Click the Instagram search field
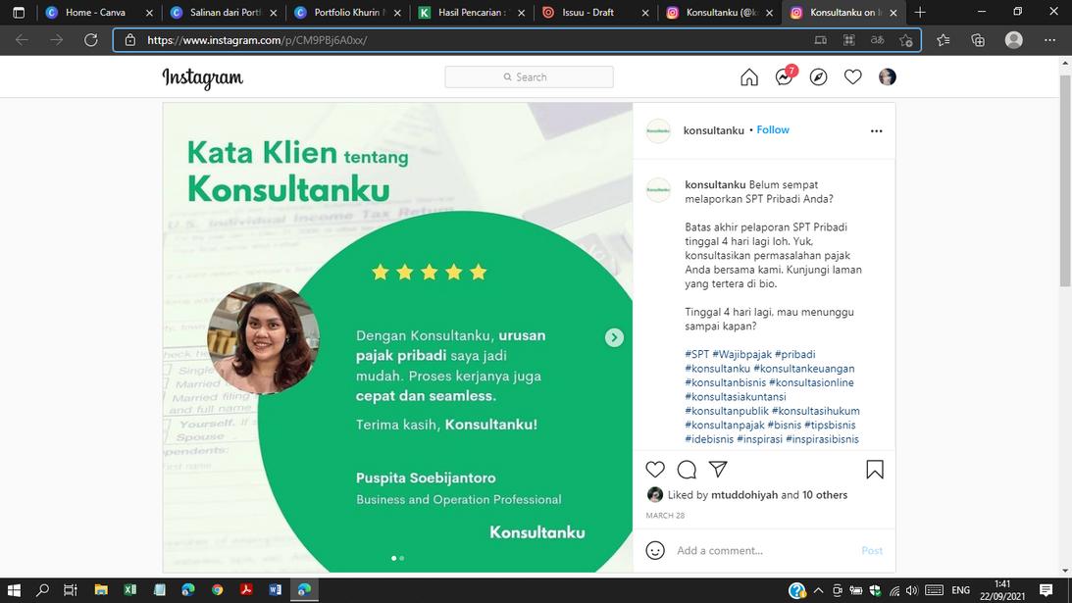This screenshot has width=1072, height=603. pyautogui.click(x=529, y=77)
